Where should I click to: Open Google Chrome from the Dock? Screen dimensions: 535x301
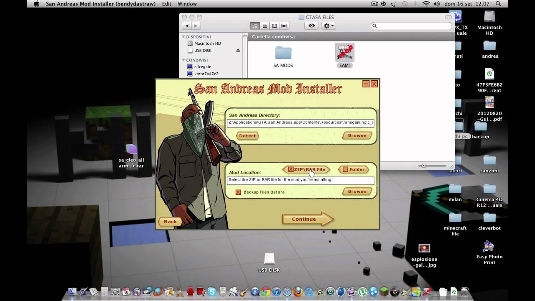click(265, 292)
